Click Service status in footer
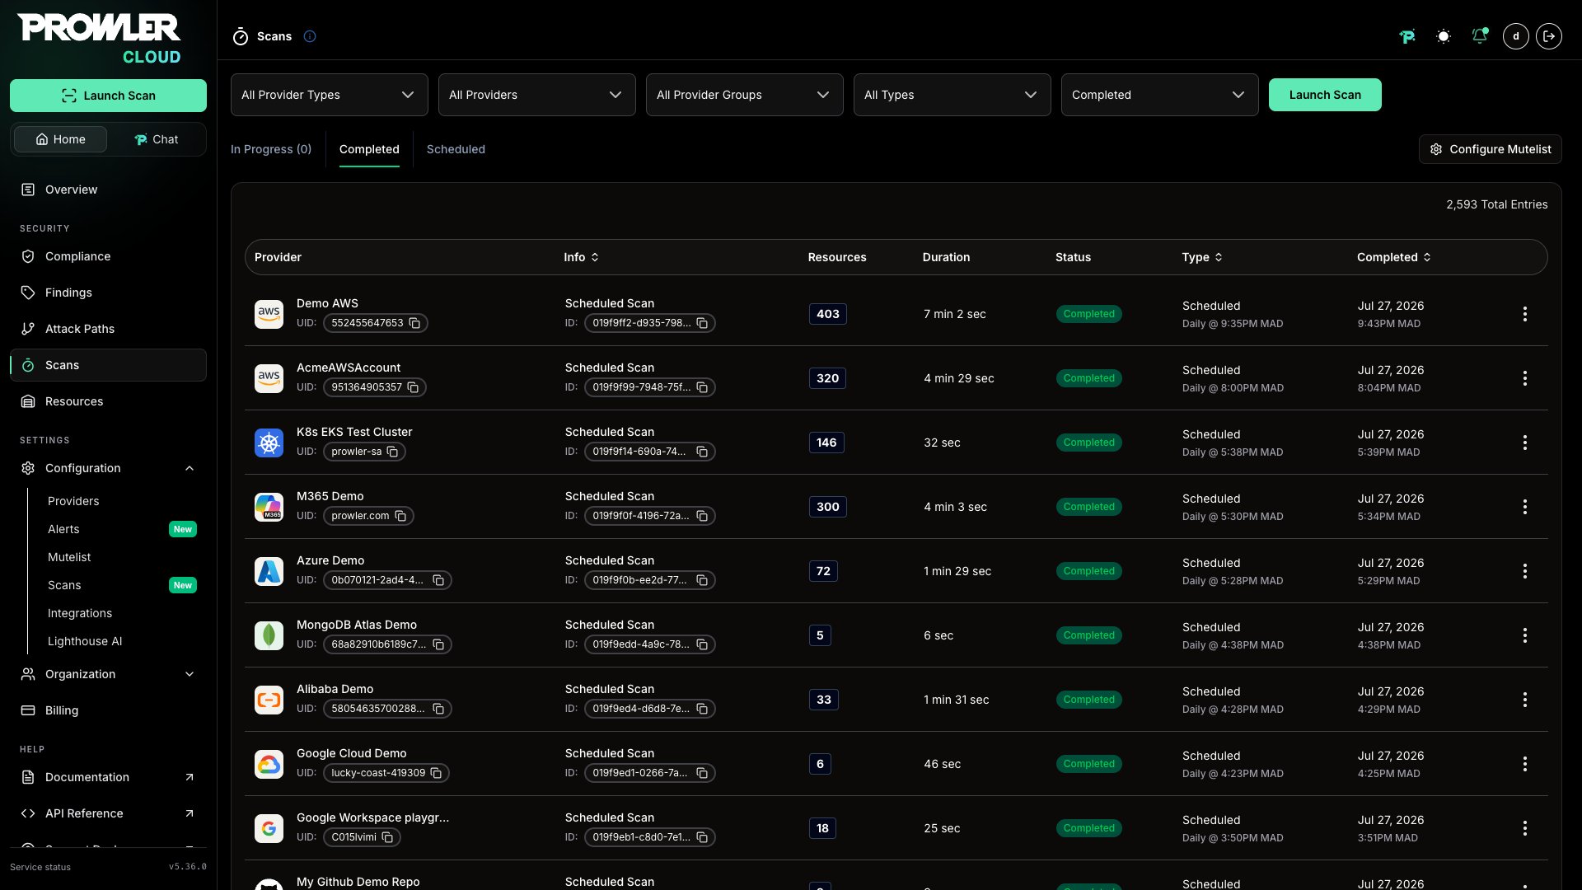Image resolution: width=1582 pixels, height=890 pixels. click(x=40, y=867)
